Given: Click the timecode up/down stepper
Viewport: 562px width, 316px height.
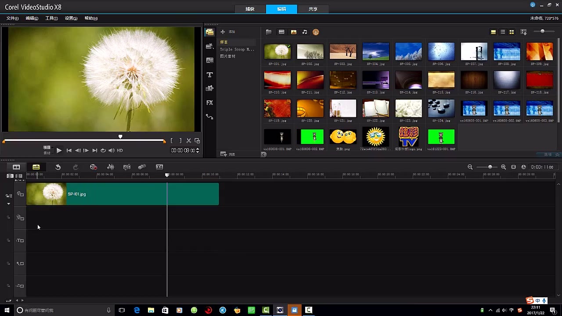Looking at the screenshot, I should point(198,150).
